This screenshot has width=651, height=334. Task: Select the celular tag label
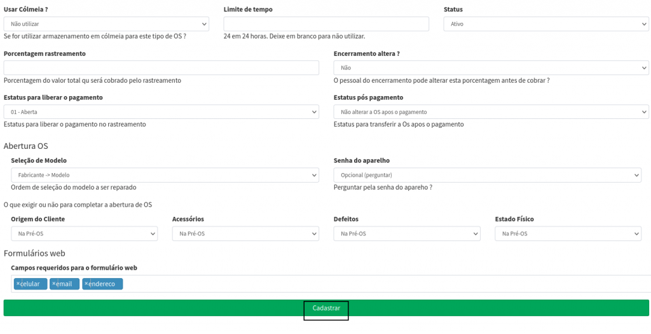pyautogui.click(x=33, y=284)
